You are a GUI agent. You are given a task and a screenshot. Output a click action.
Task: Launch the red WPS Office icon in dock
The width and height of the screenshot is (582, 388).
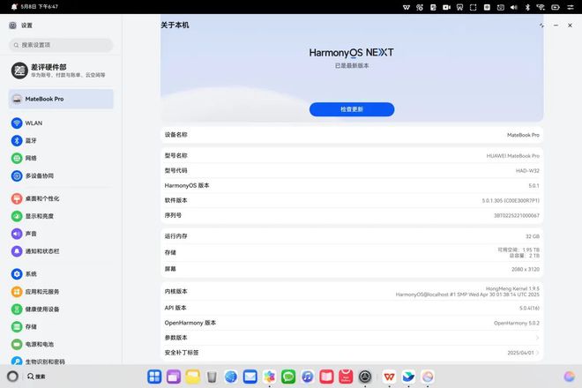point(389,377)
